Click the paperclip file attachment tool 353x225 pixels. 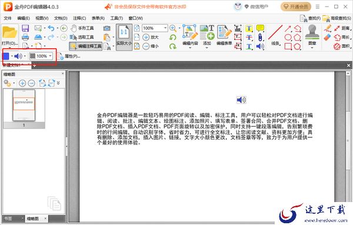[x=260, y=37]
